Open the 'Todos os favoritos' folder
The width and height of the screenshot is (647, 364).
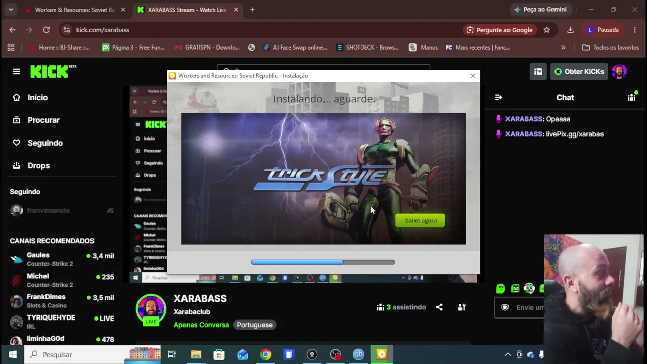click(611, 48)
